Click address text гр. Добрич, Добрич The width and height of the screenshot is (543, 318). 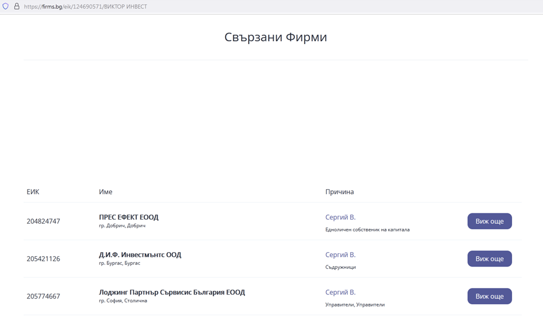pyautogui.click(x=122, y=226)
